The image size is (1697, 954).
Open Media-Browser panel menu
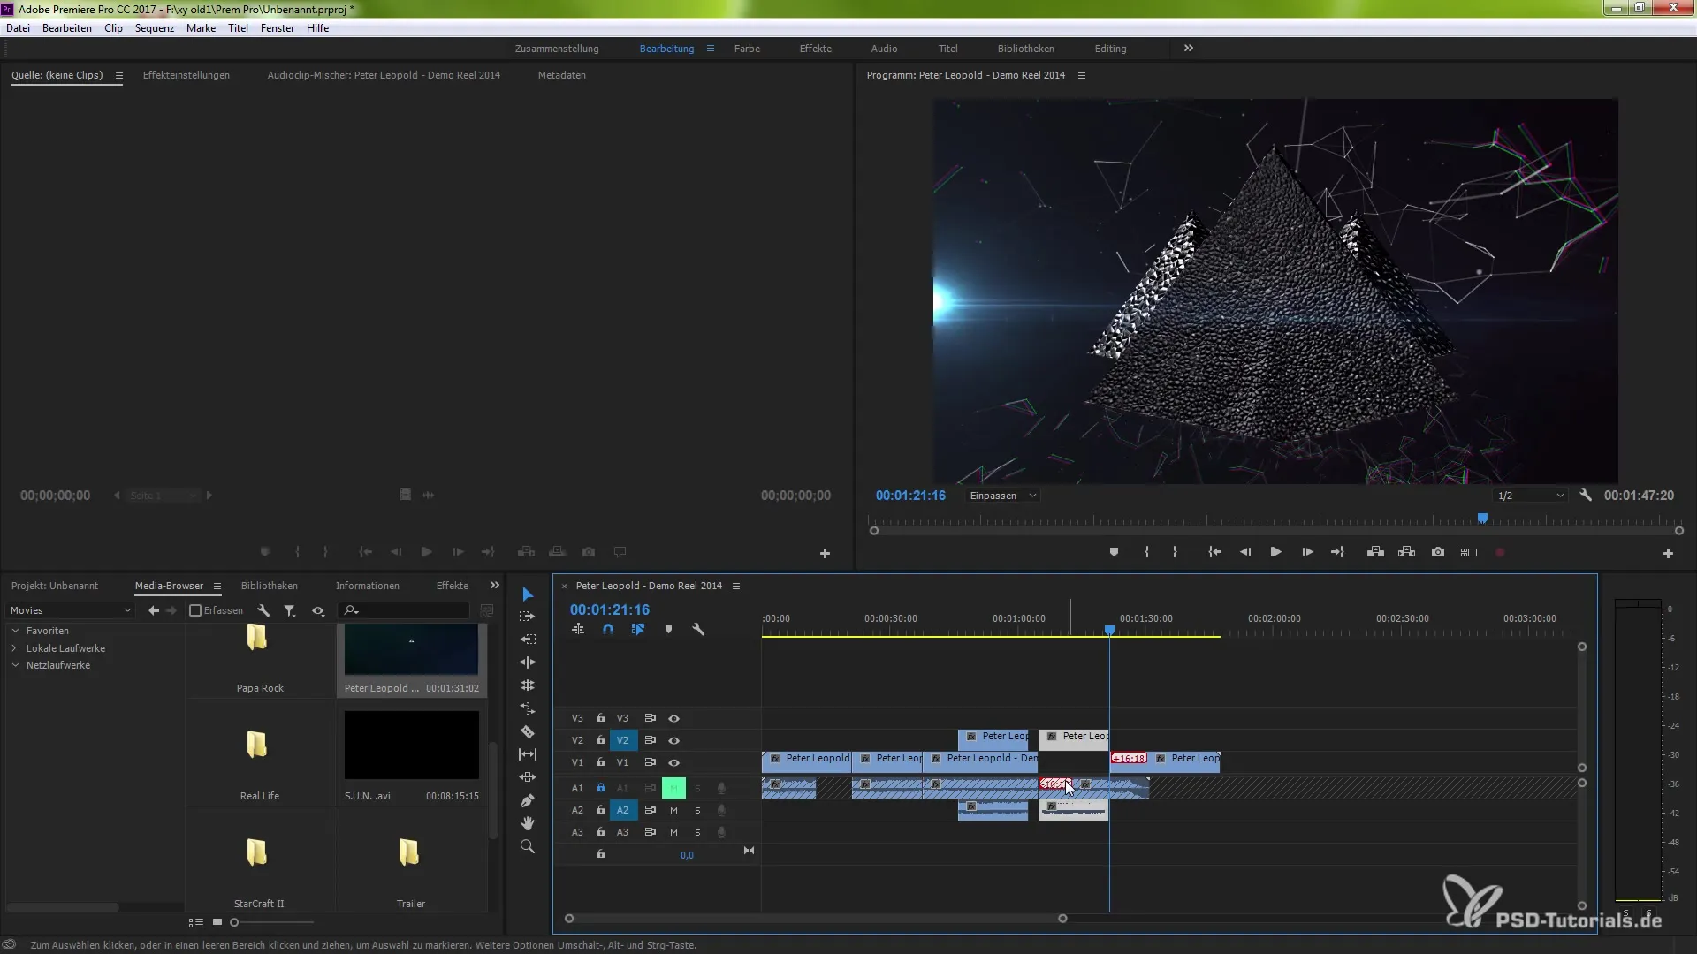point(217,586)
